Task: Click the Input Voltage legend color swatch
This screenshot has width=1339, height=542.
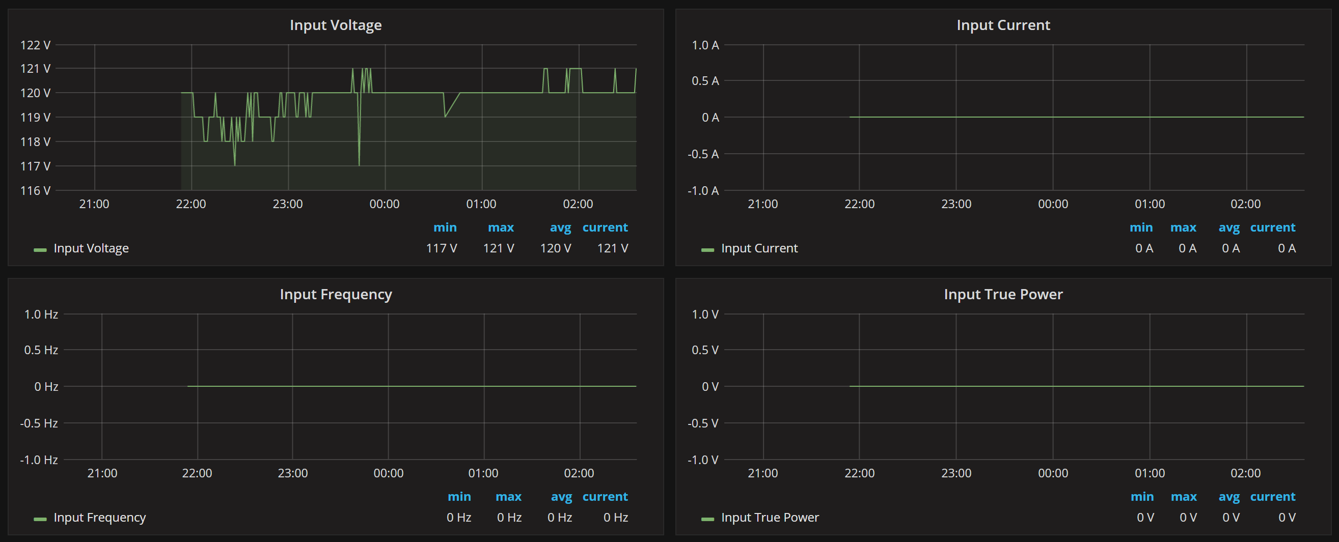Action: coord(40,250)
